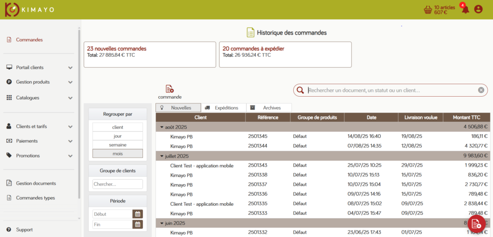The height and width of the screenshot is (237, 493).
Task: Open the Fin calendar picker
Action: (x=137, y=225)
